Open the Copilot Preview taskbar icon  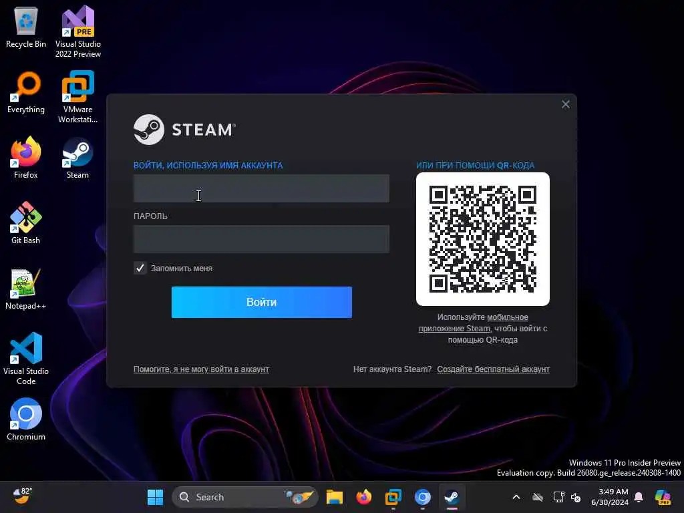click(x=663, y=497)
